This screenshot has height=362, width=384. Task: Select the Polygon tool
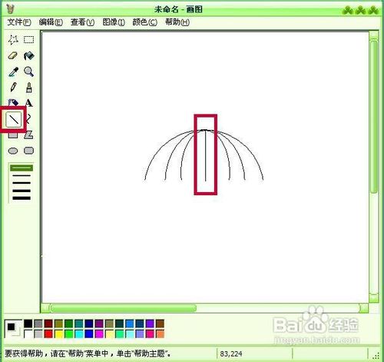pyautogui.click(x=28, y=135)
